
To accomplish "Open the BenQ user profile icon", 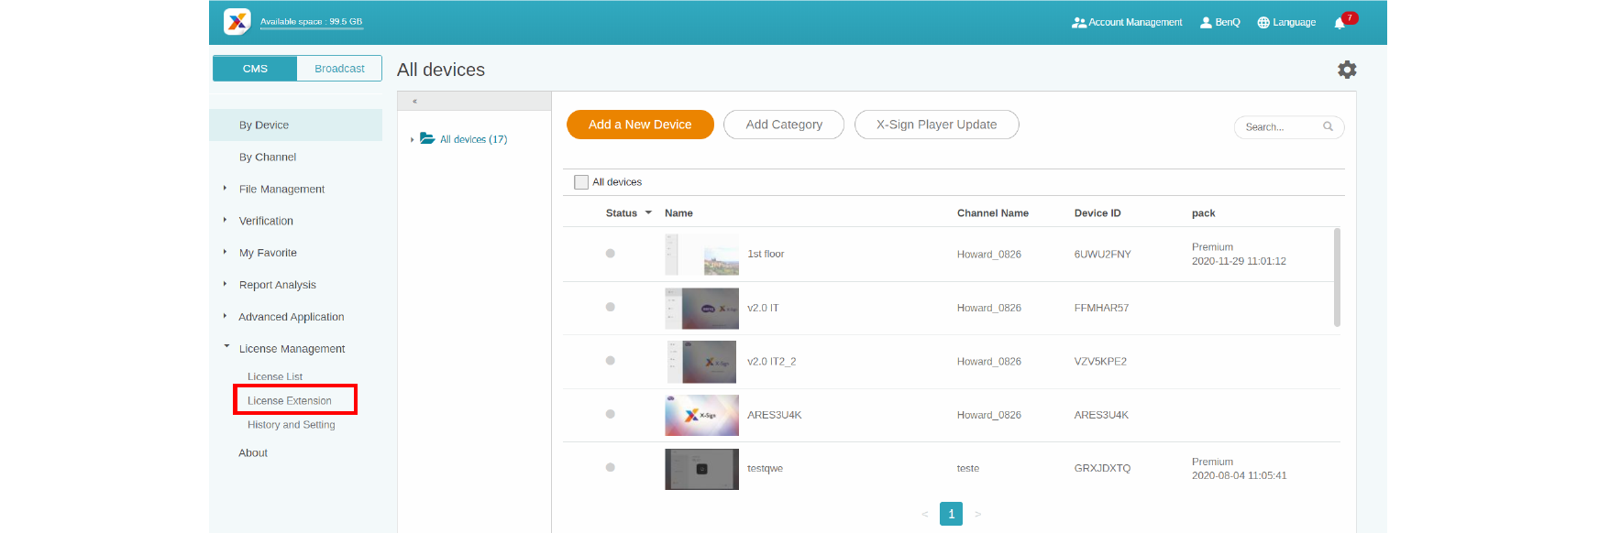I will pos(1206,23).
